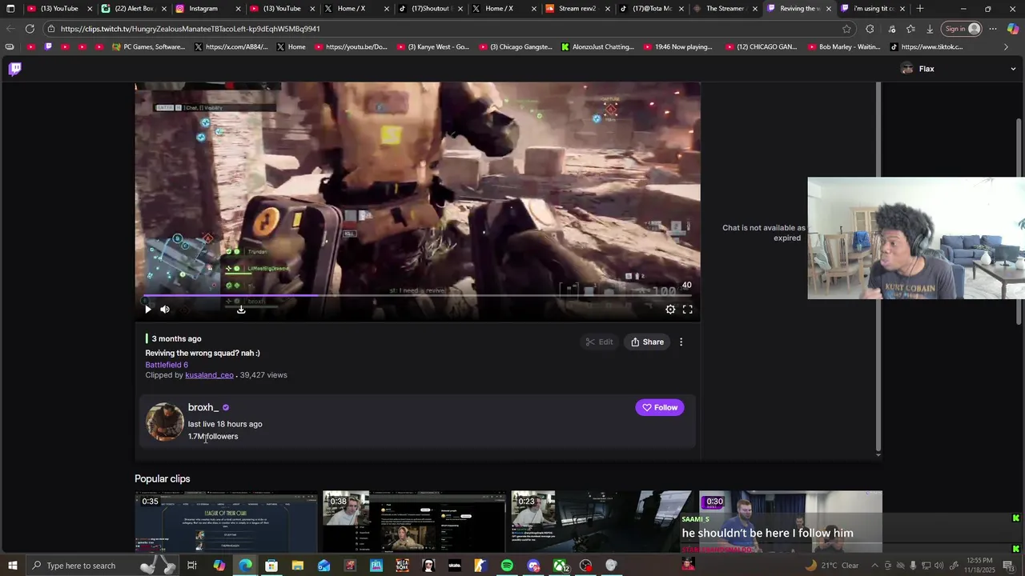Screen dimensions: 1025x576
Task: Open File Explorer from the taskbar
Action: [x=298, y=566]
